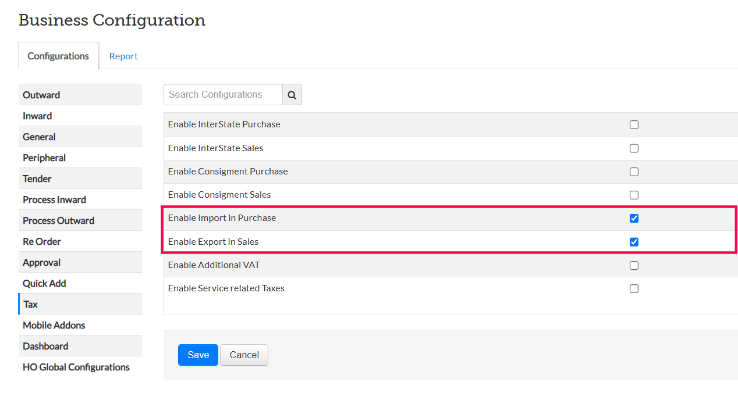
Task: Check Enable Consigment Sales option
Action: [634, 195]
